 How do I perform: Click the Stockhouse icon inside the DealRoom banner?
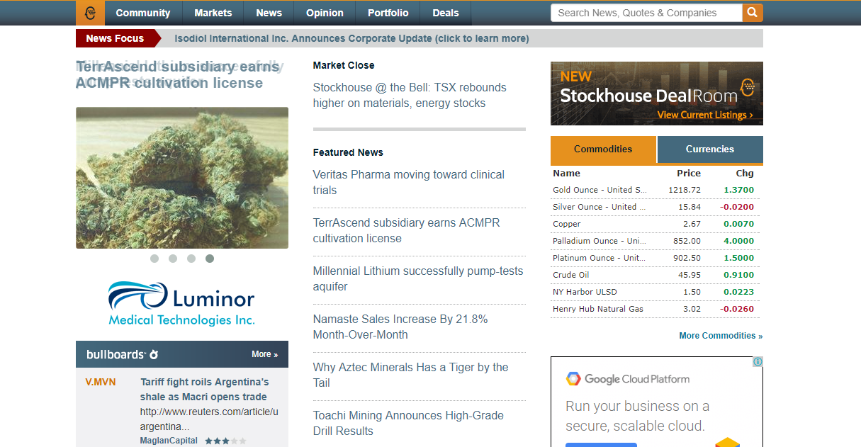[748, 89]
